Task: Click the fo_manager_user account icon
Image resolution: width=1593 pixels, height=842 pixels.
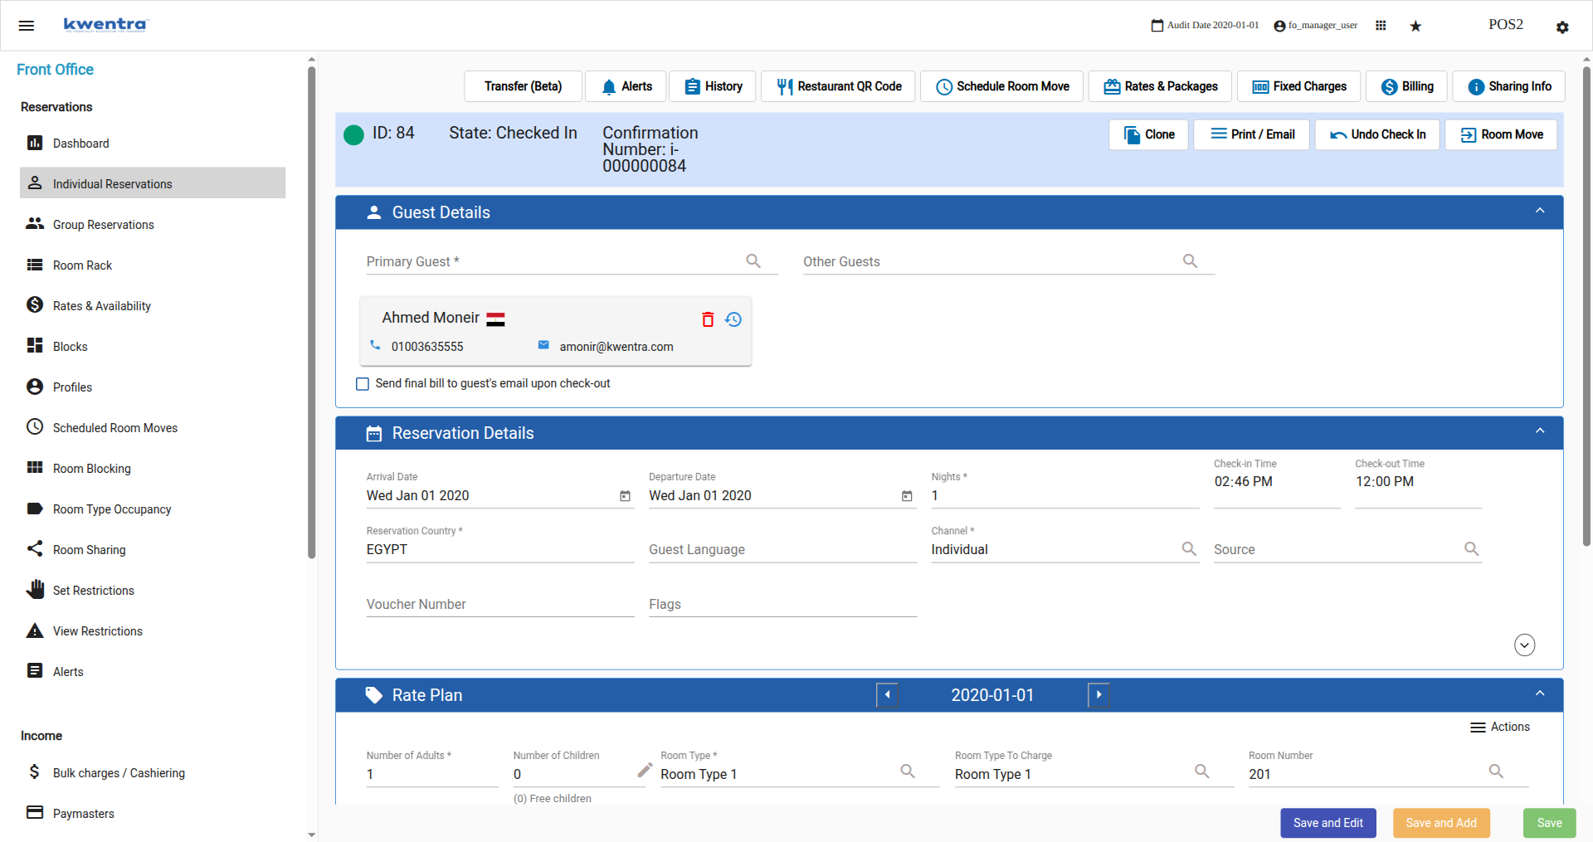Action: pos(1279,27)
